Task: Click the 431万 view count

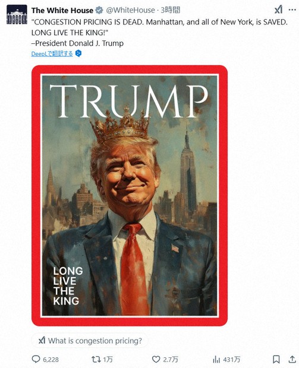Action: (x=232, y=360)
